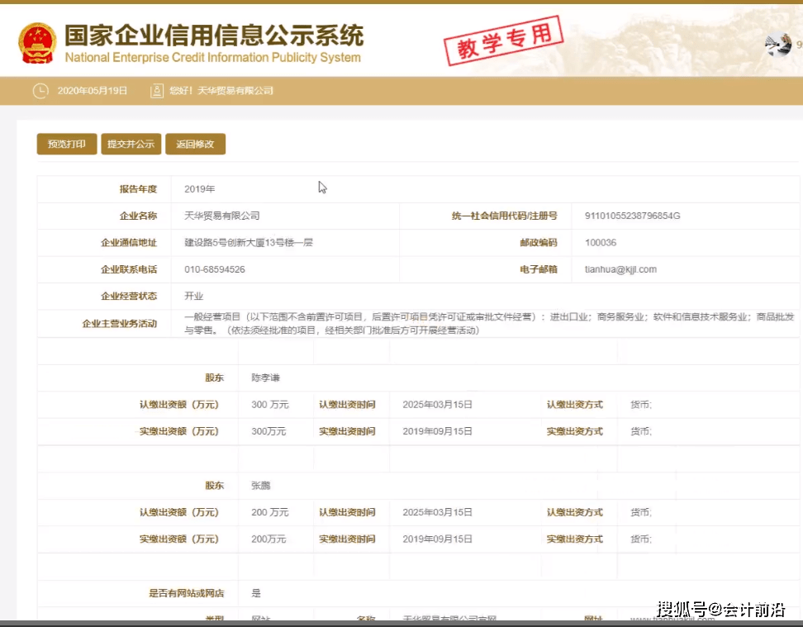The image size is (803, 627).
Task: Click the 国家企业信用信息公示系统 site title
Action: [213, 37]
